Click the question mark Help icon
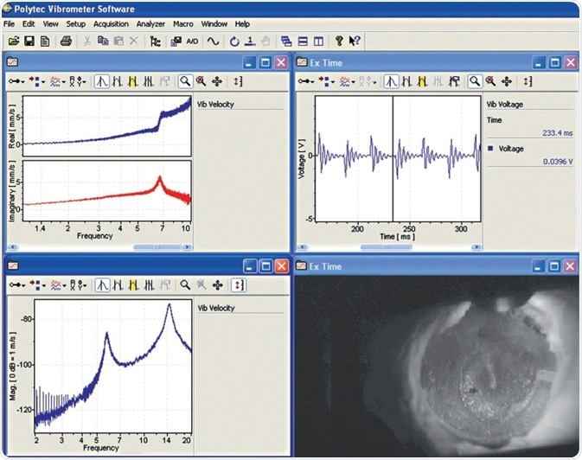 coord(339,41)
